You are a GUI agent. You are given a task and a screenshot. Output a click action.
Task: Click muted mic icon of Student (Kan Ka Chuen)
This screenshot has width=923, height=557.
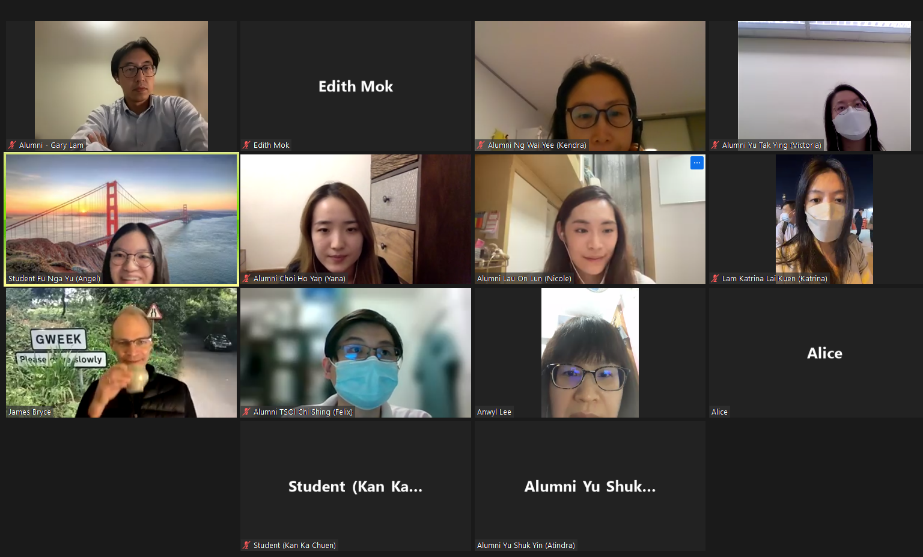coord(246,546)
